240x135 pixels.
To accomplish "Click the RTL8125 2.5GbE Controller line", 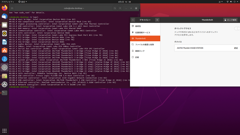I will click(62, 82).
